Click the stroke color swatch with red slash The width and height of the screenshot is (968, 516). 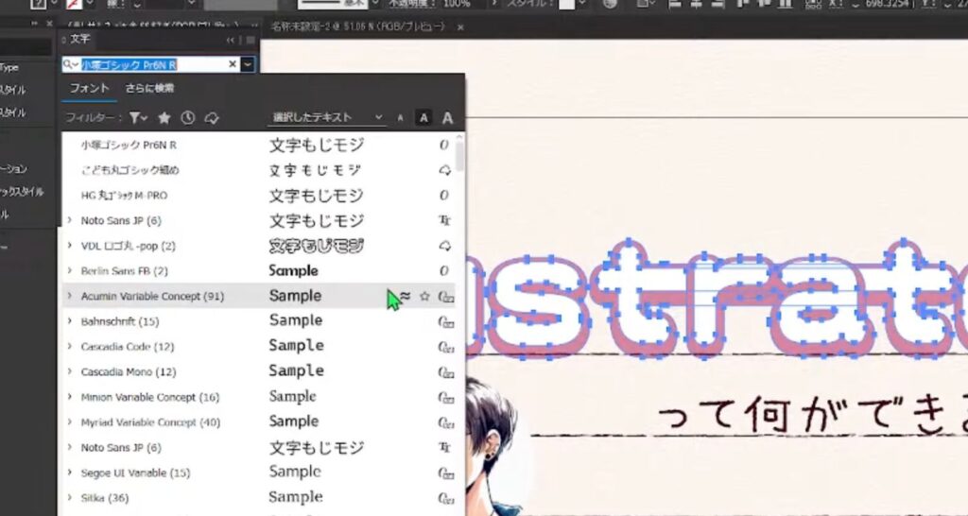(x=75, y=4)
